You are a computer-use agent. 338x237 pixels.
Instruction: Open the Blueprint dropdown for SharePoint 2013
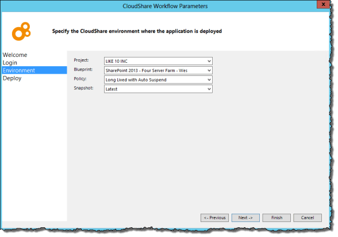pos(158,70)
